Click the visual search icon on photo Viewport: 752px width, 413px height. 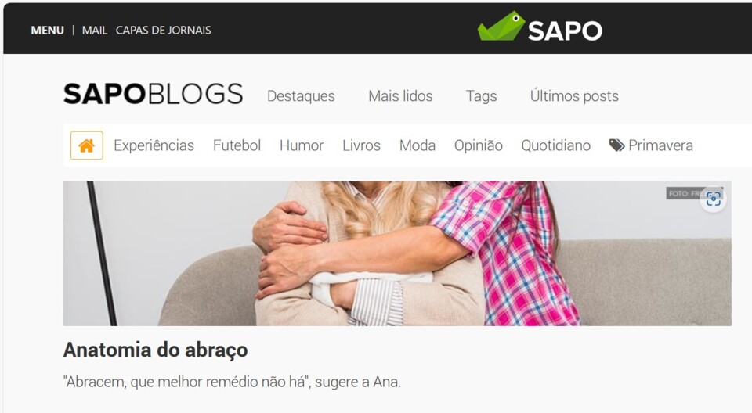tap(713, 199)
